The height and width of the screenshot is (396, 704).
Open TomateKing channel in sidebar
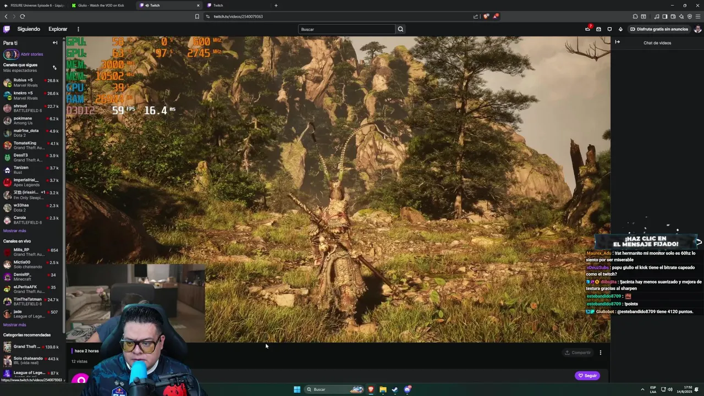click(x=31, y=145)
